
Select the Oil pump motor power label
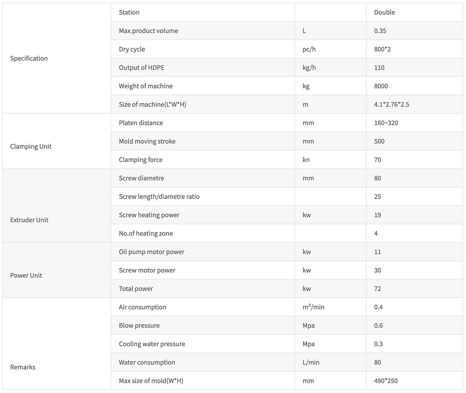152,252
